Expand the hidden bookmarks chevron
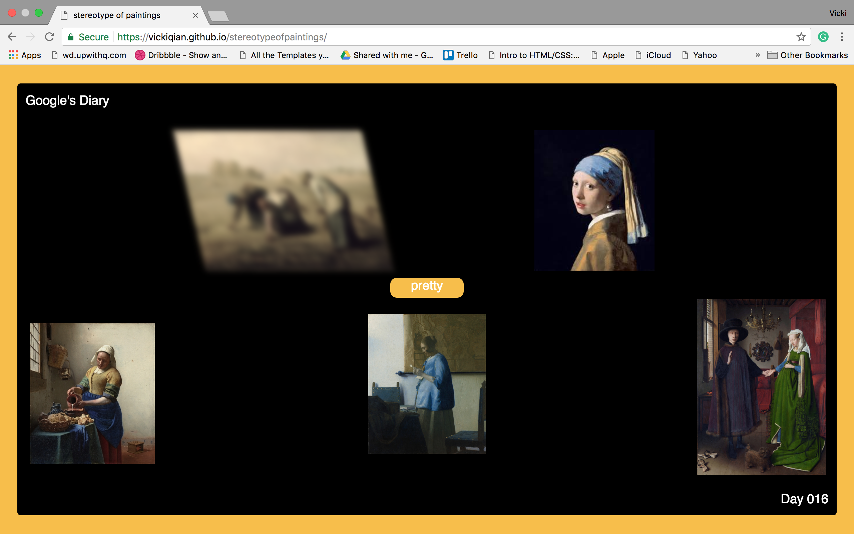 click(x=758, y=55)
